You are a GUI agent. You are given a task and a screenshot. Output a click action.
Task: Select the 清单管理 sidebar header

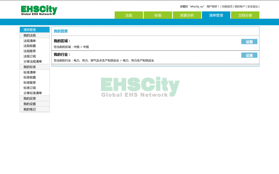click(35, 30)
